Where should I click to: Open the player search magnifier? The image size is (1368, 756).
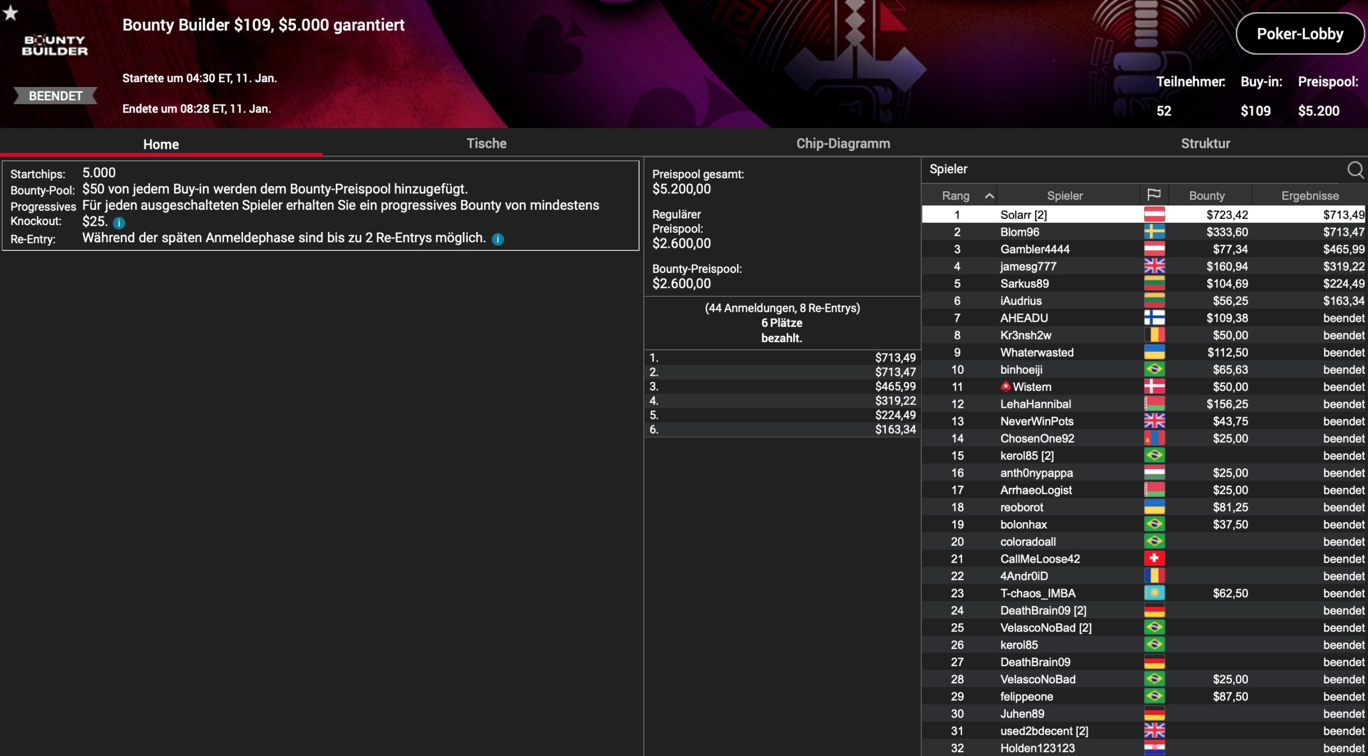click(x=1355, y=170)
